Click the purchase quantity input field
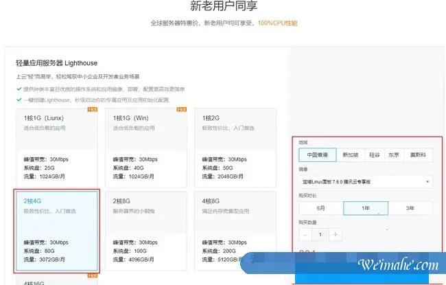This screenshot has width=446, height=285. click(320, 235)
